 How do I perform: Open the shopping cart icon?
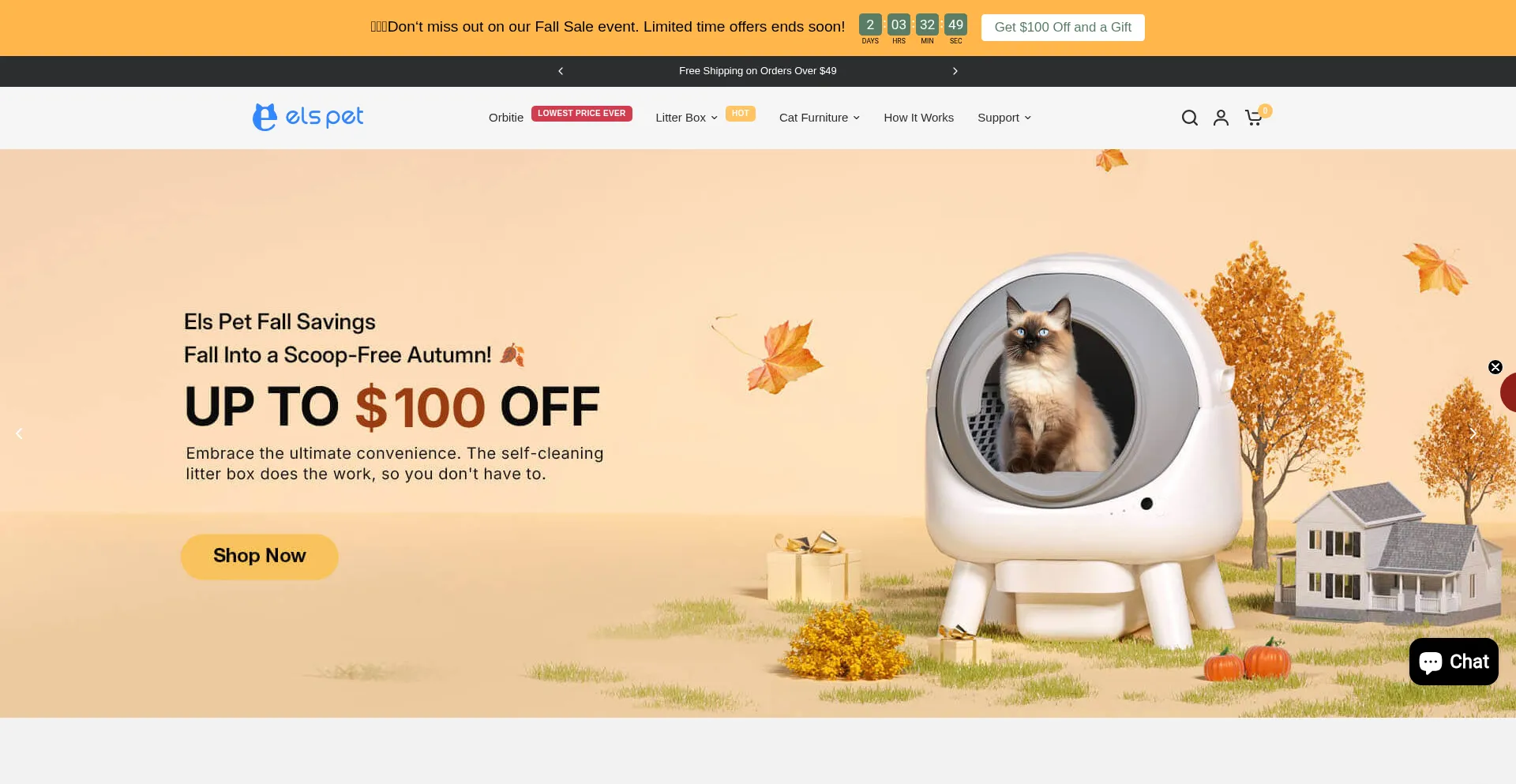click(1254, 118)
